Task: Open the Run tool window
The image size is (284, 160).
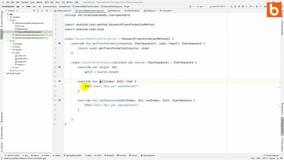Action: pyautogui.click(x=25, y=156)
